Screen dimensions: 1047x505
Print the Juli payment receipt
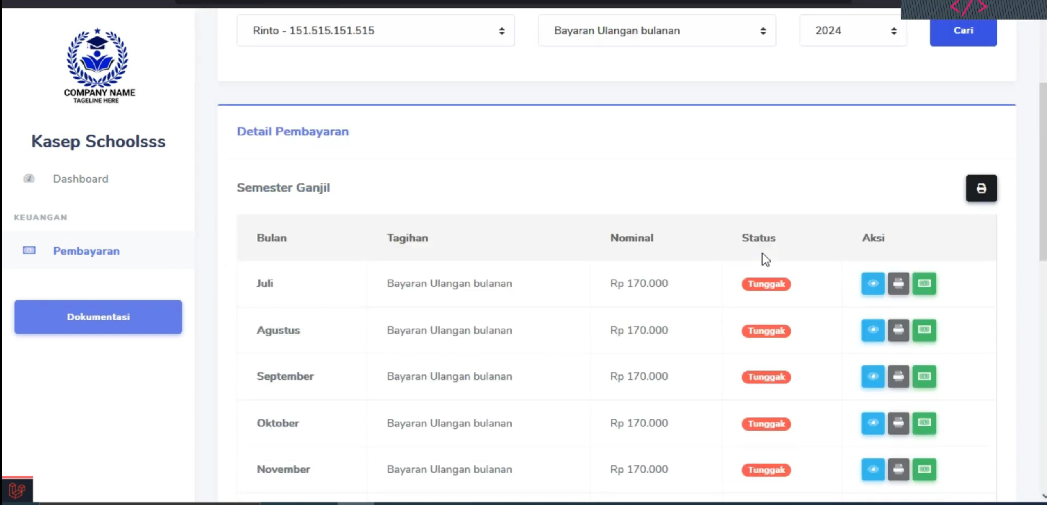[x=898, y=283]
